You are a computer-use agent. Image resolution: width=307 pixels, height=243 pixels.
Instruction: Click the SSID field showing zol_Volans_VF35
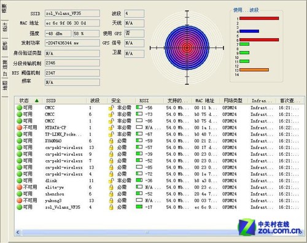coord(72,13)
